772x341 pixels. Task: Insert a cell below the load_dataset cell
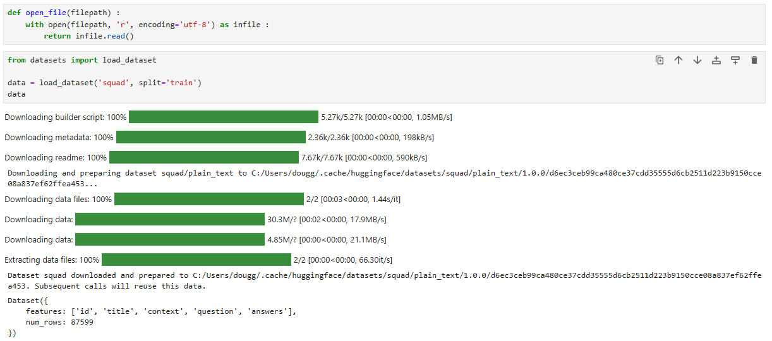point(735,60)
